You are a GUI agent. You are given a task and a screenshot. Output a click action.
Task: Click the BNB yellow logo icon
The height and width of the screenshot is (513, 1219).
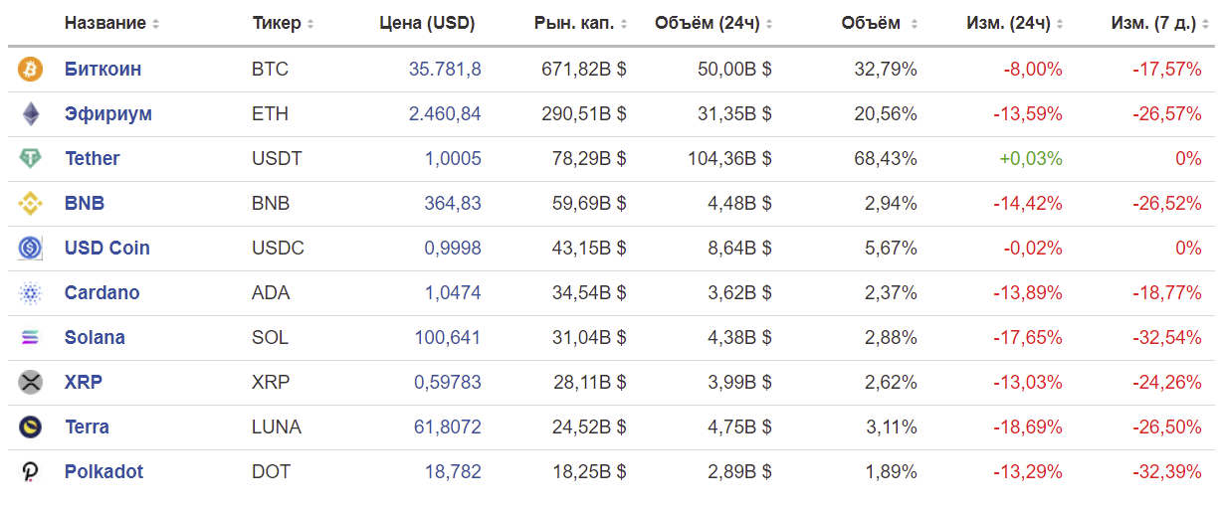tap(31, 204)
